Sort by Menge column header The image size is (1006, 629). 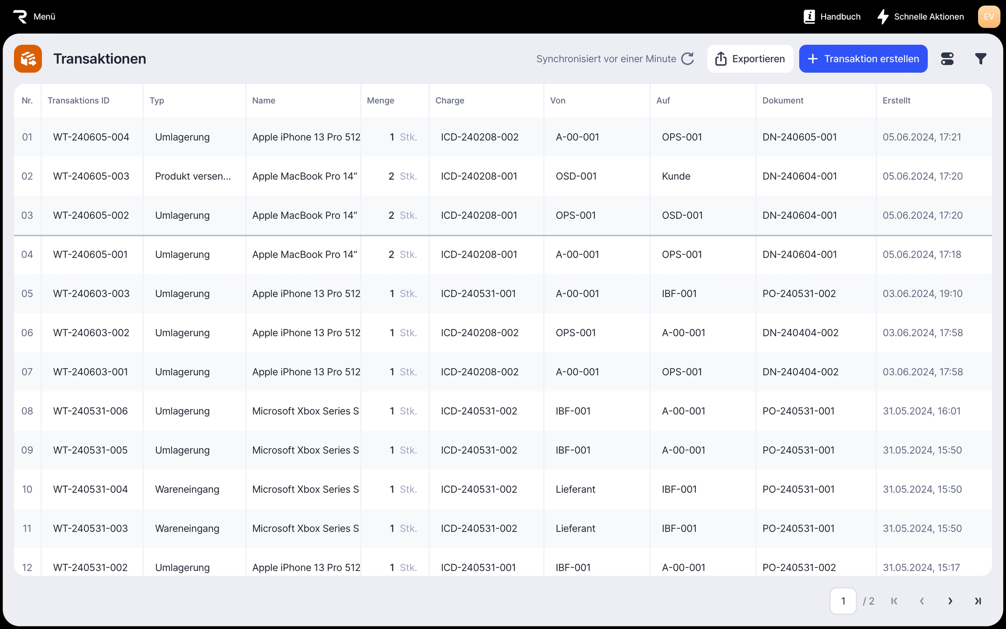pos(380,100)
